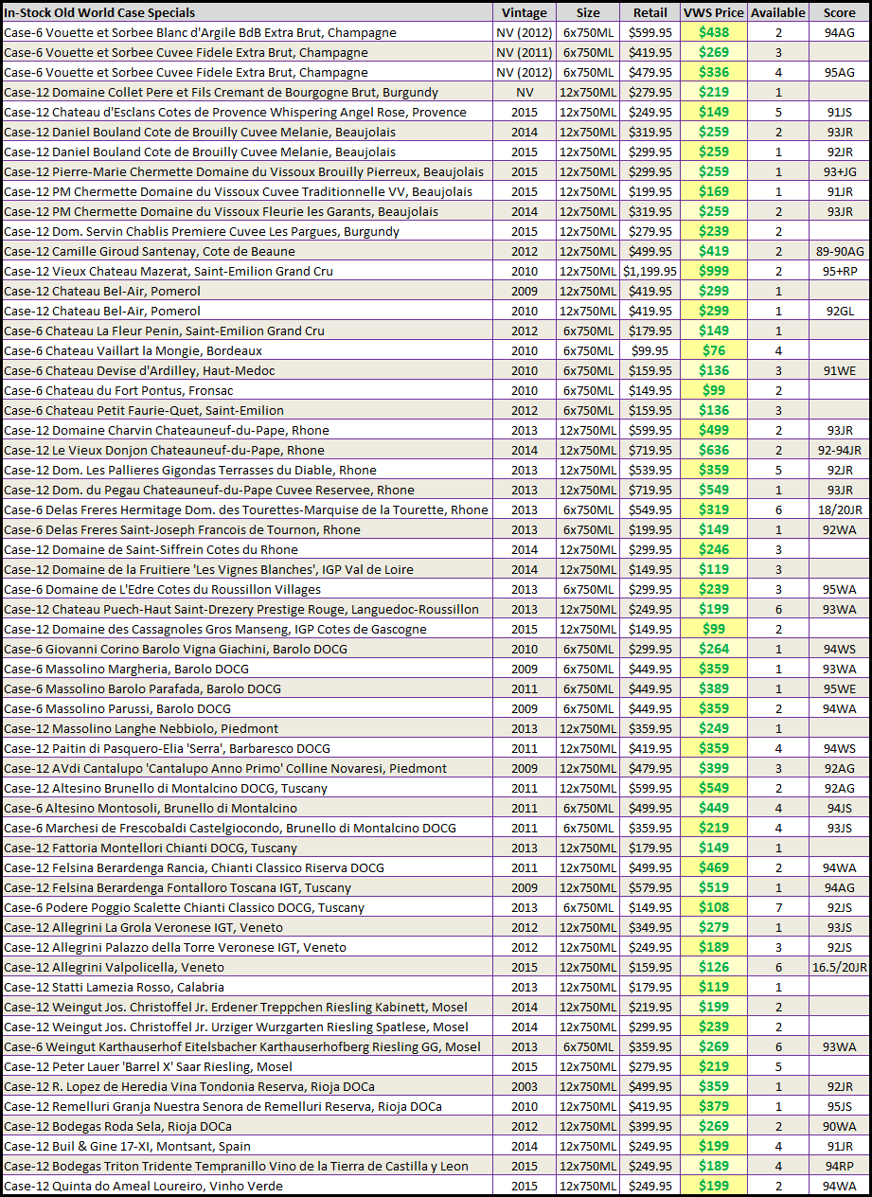The height and width of the screenshot is (1197, 872).
Task: Click the Domaine de Saint-Siffrein wine name
Action: [x=151, y=550]
